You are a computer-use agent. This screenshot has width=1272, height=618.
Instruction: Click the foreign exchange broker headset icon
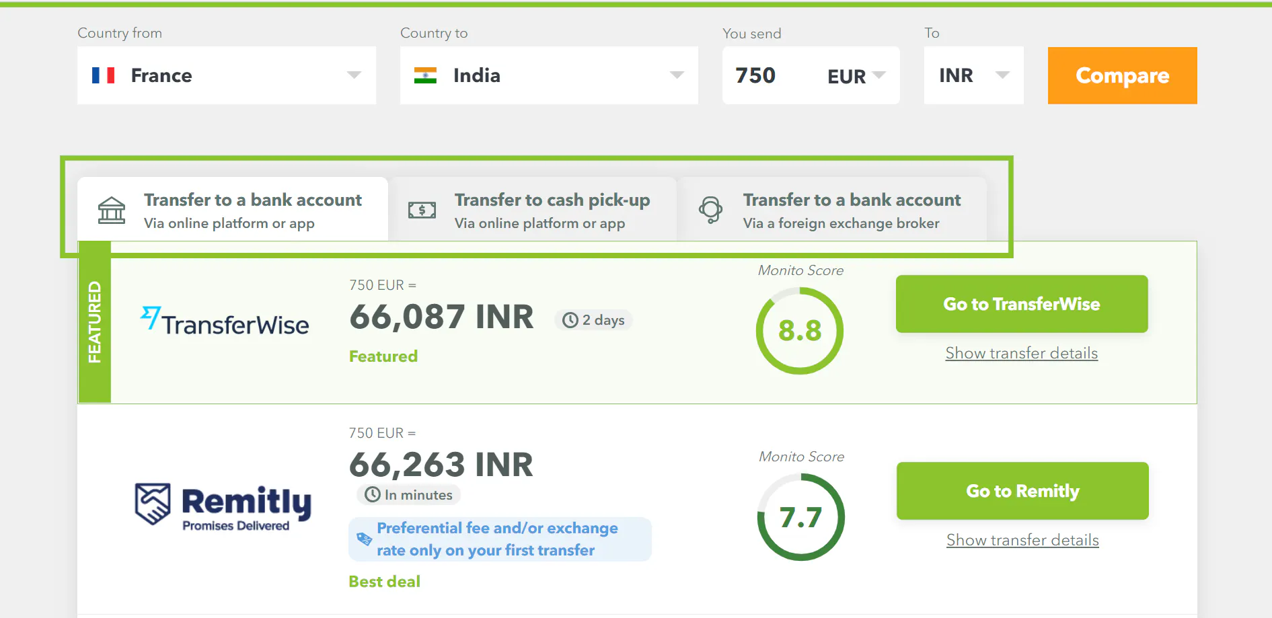(x=710, y=210)
